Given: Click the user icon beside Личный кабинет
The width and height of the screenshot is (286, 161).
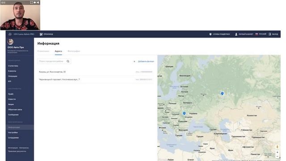Looking at the screenshot, I should pyautogui.click(x=236, y=34).
